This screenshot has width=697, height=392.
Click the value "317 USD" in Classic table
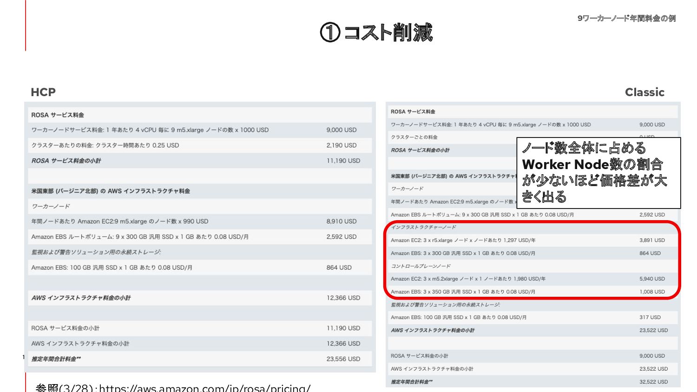650,317
